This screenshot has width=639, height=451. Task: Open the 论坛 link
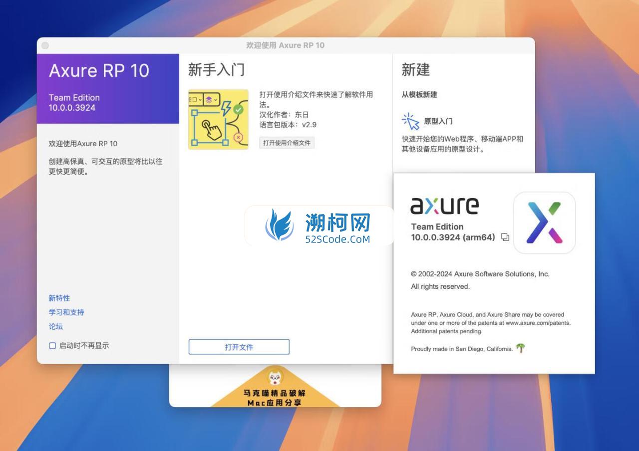(x=55, y=326)
